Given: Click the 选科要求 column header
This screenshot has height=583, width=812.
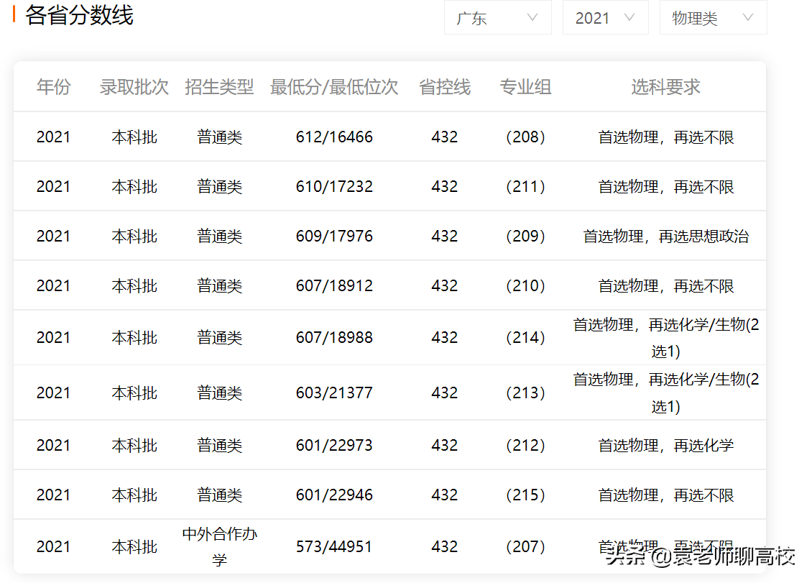Looking at the screenshot, I should click(x=665, y=86).
